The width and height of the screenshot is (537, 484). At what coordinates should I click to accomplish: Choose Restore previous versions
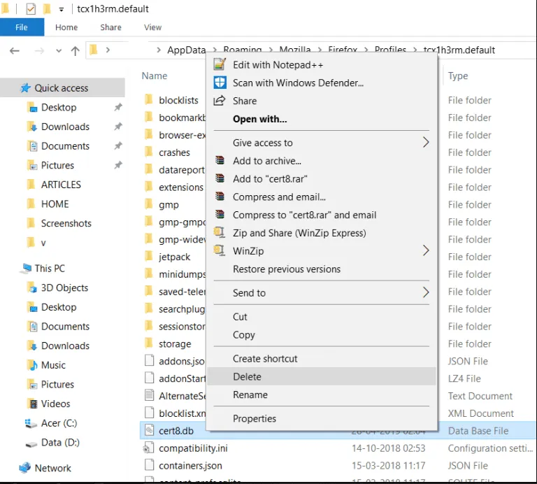321,269
